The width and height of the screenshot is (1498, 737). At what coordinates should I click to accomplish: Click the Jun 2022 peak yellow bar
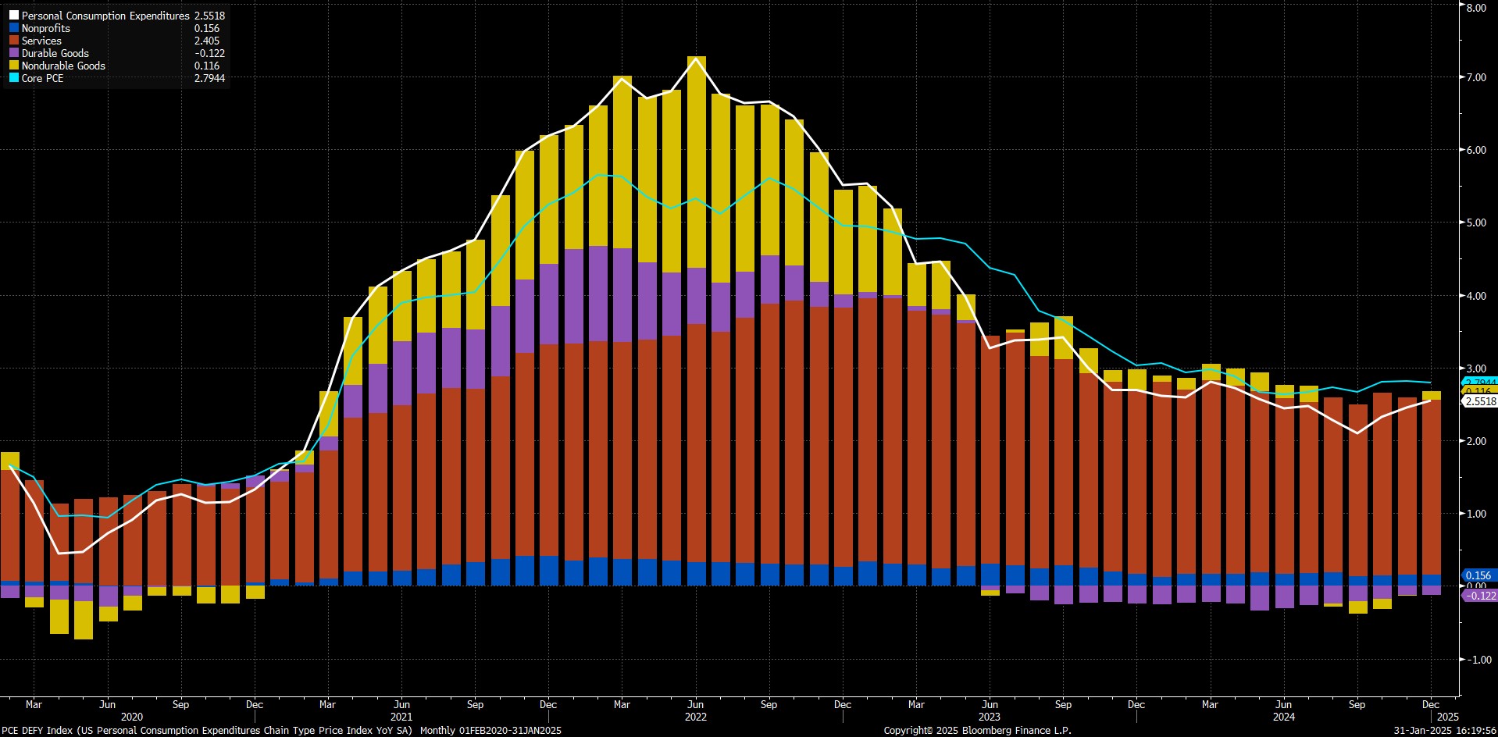click(x=695, y=162)
